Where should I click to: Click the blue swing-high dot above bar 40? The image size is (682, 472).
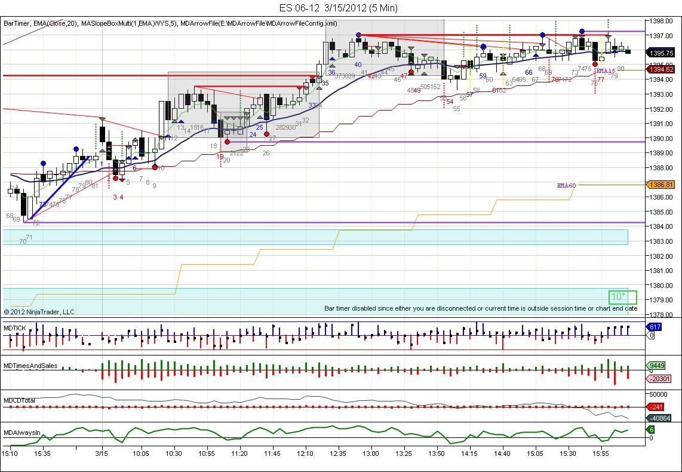pos(358,35)
